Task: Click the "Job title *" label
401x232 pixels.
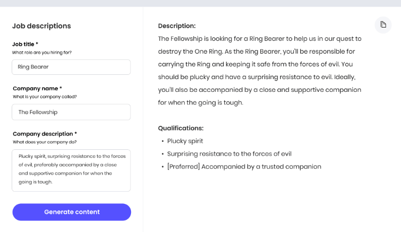Action: tap(25, 44)
